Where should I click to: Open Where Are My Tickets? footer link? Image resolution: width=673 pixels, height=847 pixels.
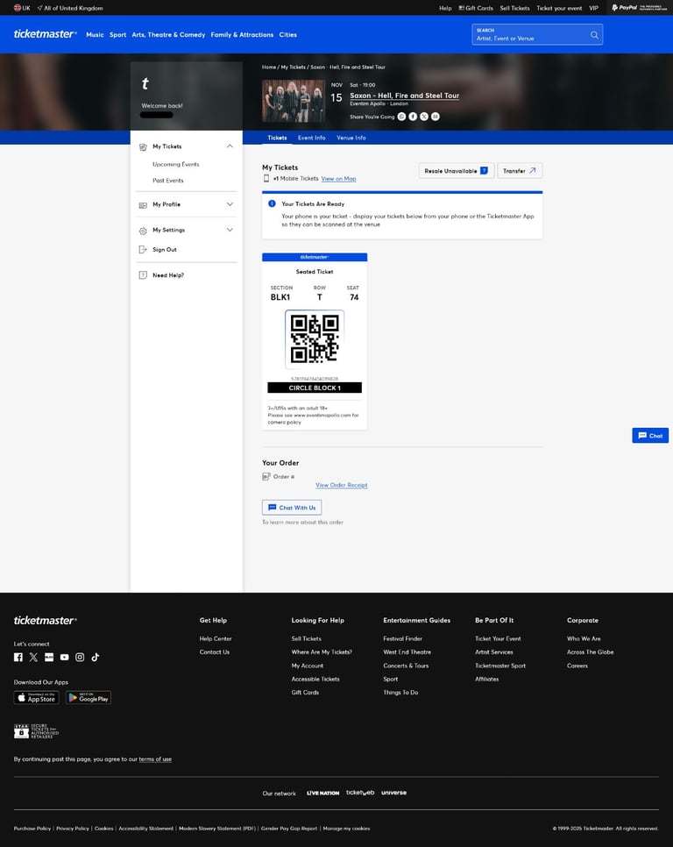(x=322, y=652)
